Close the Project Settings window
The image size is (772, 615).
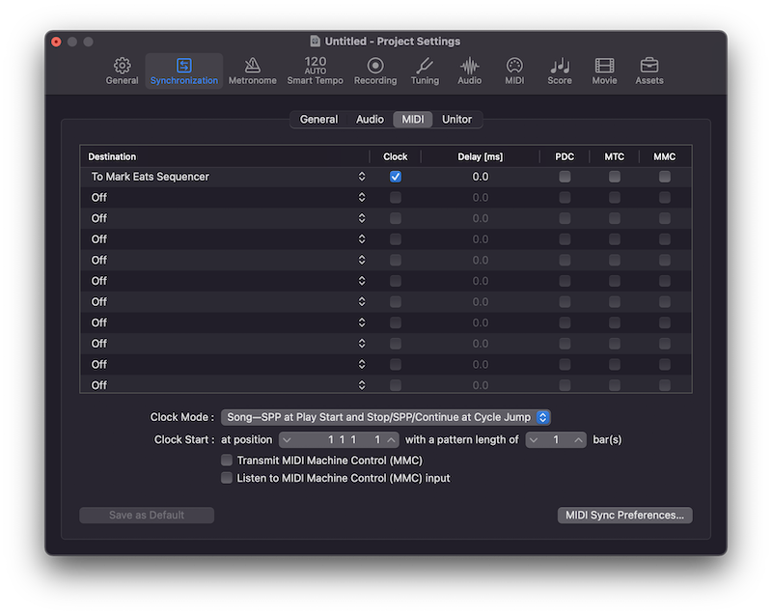pos(56,42)
